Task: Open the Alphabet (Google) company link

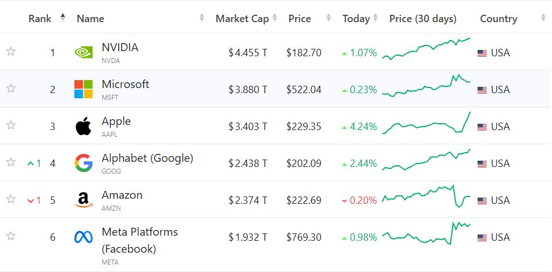Action: point(147,158)
